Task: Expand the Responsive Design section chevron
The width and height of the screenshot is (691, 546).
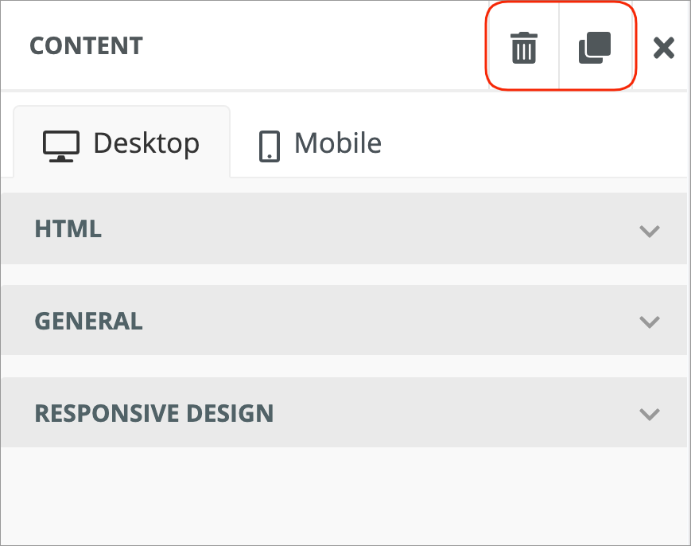Action: click(x=650, y=414)
